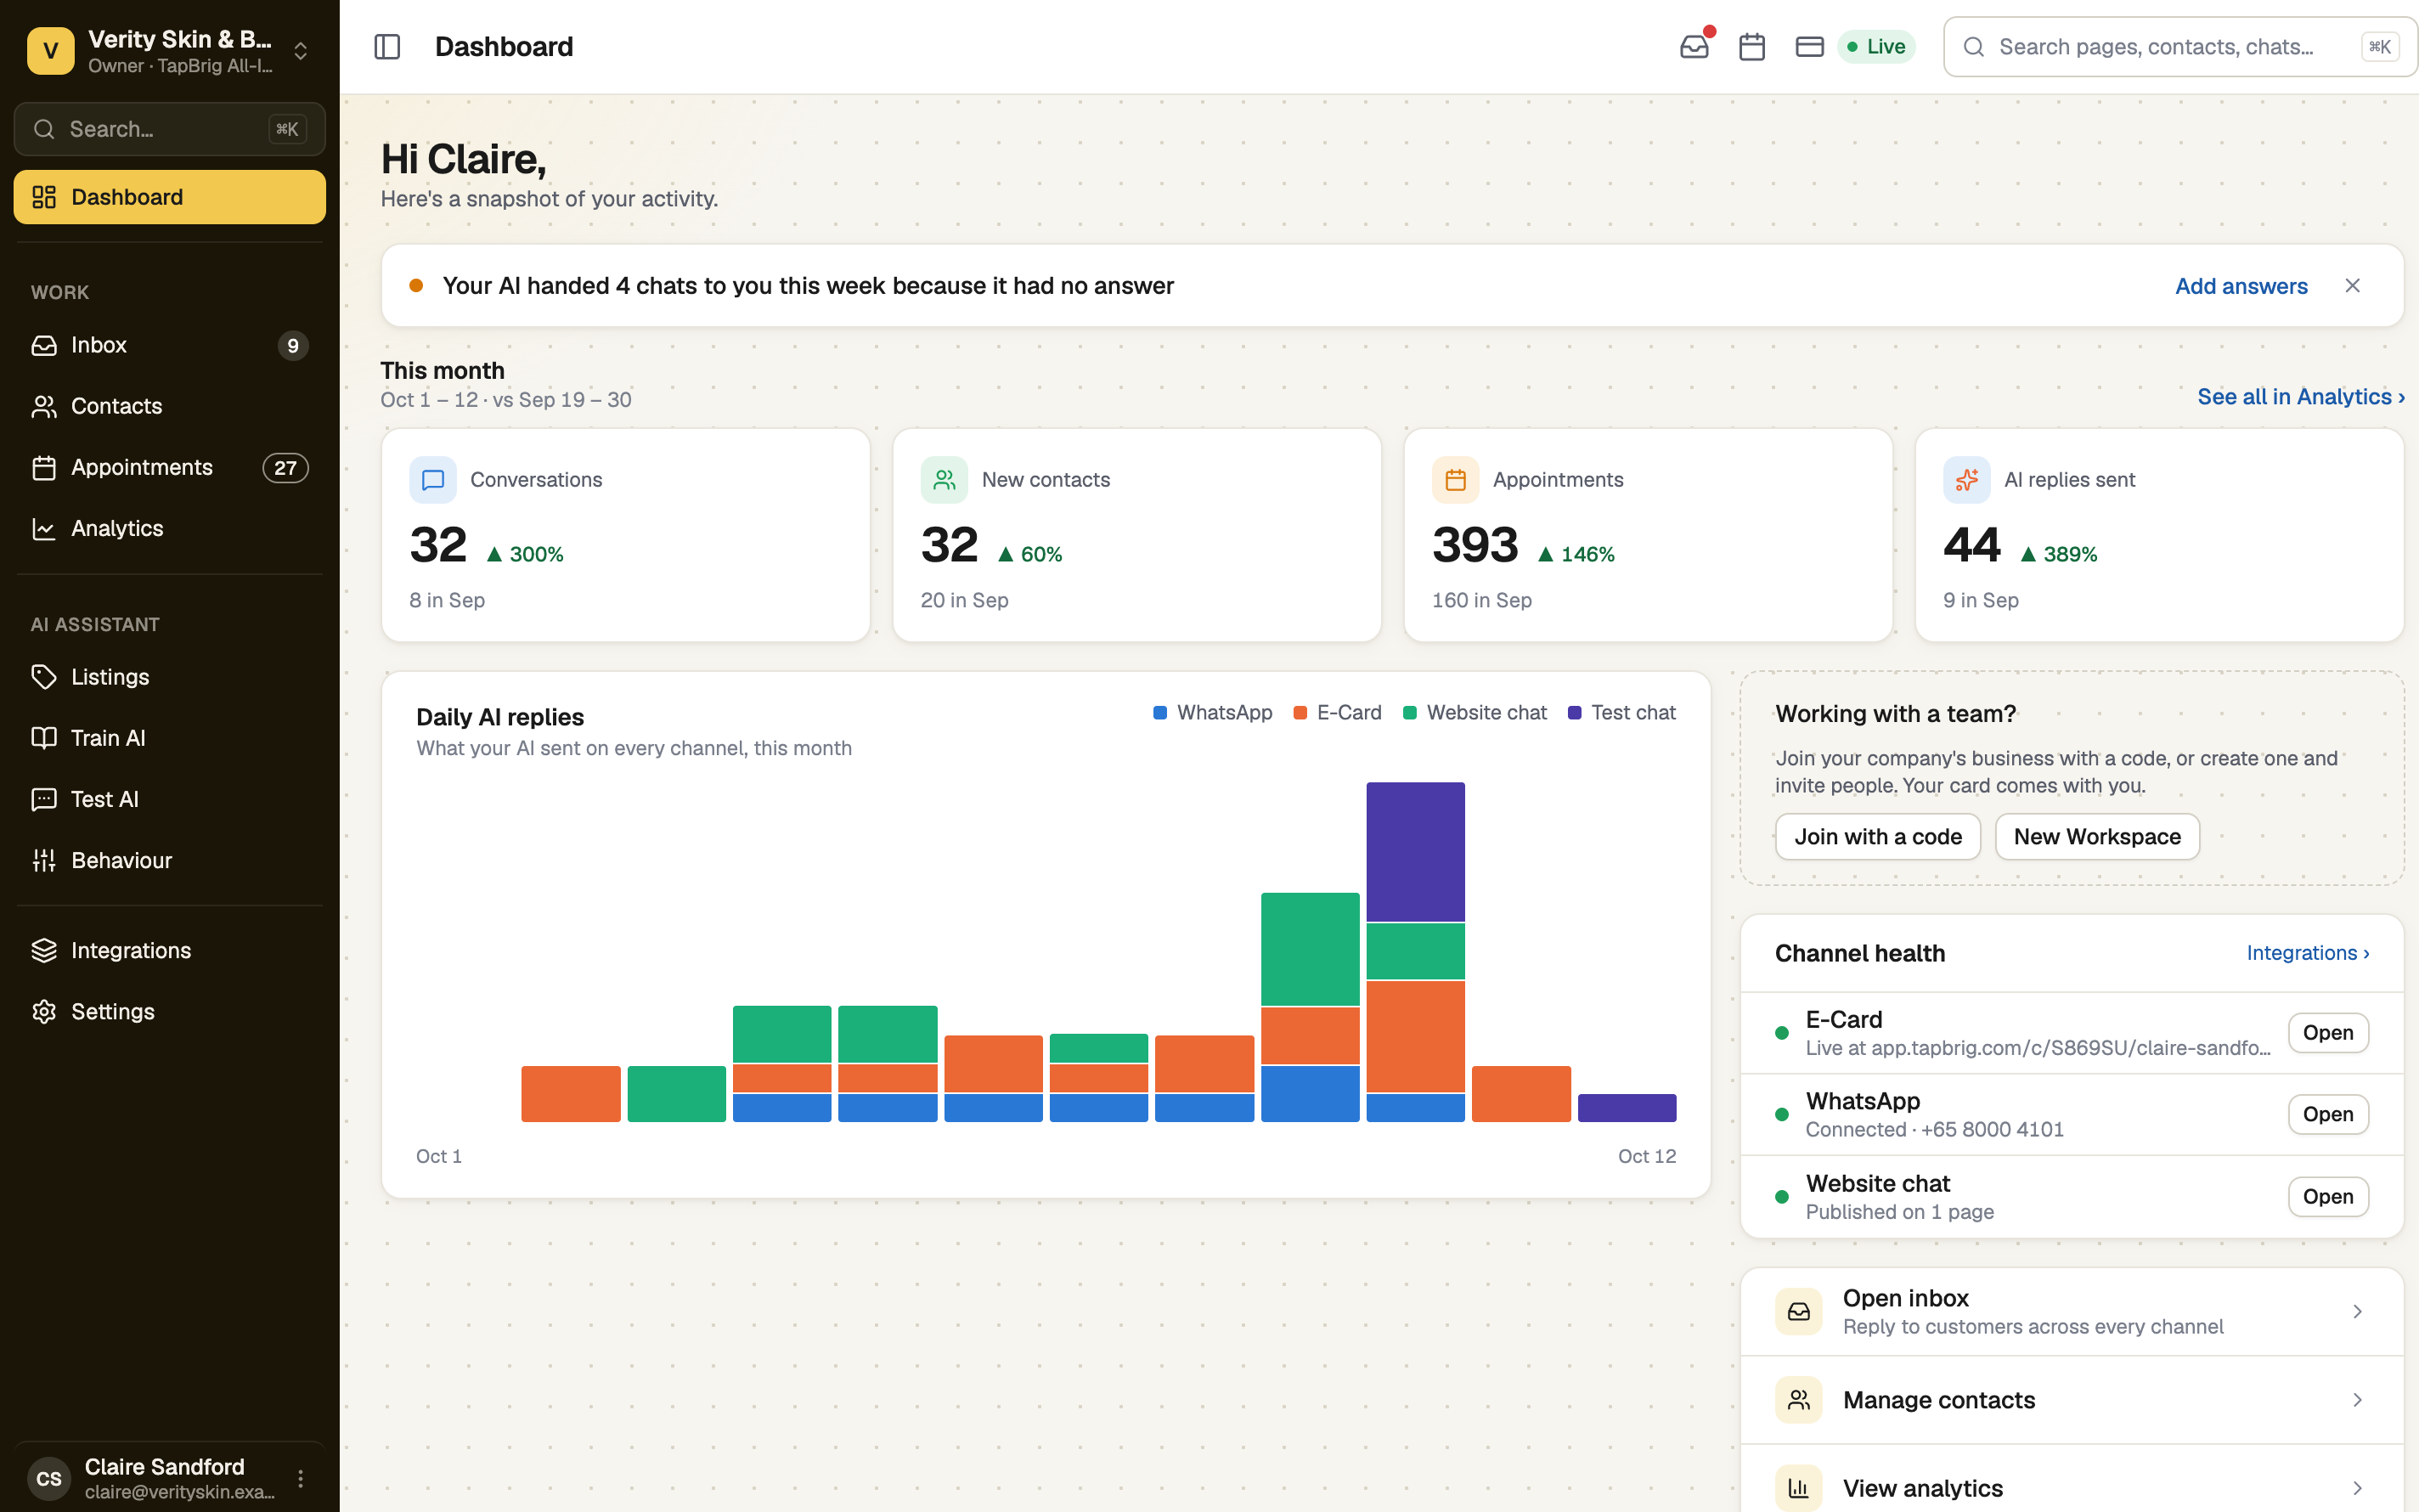The image size is (2419, 1512).
Task: Open Listings in the sidebar
Action: pyautogui.click(x=169, y=677)
